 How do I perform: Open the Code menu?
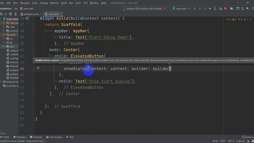pos(35,3)
